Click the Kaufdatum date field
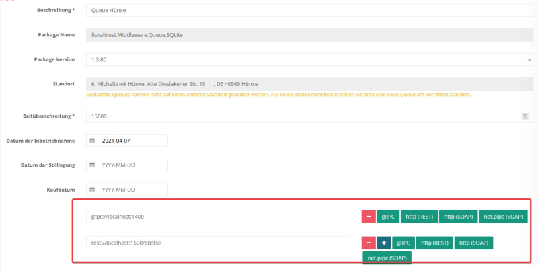The image size is (538, 271). pos(127,190)
